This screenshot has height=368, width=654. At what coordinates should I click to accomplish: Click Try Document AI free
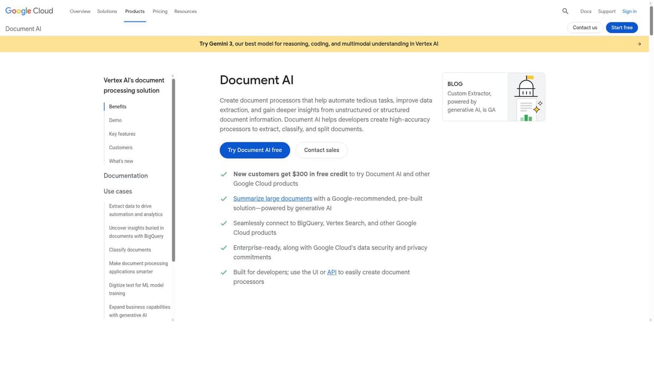[x=255, y=150]
